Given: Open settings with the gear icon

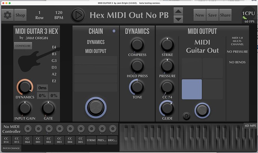Looking at the screenshot, I should coord(7,15).
